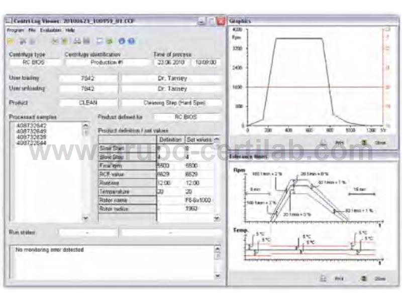
Task: Open the Help menu
Action: click(x=71, y=30)
